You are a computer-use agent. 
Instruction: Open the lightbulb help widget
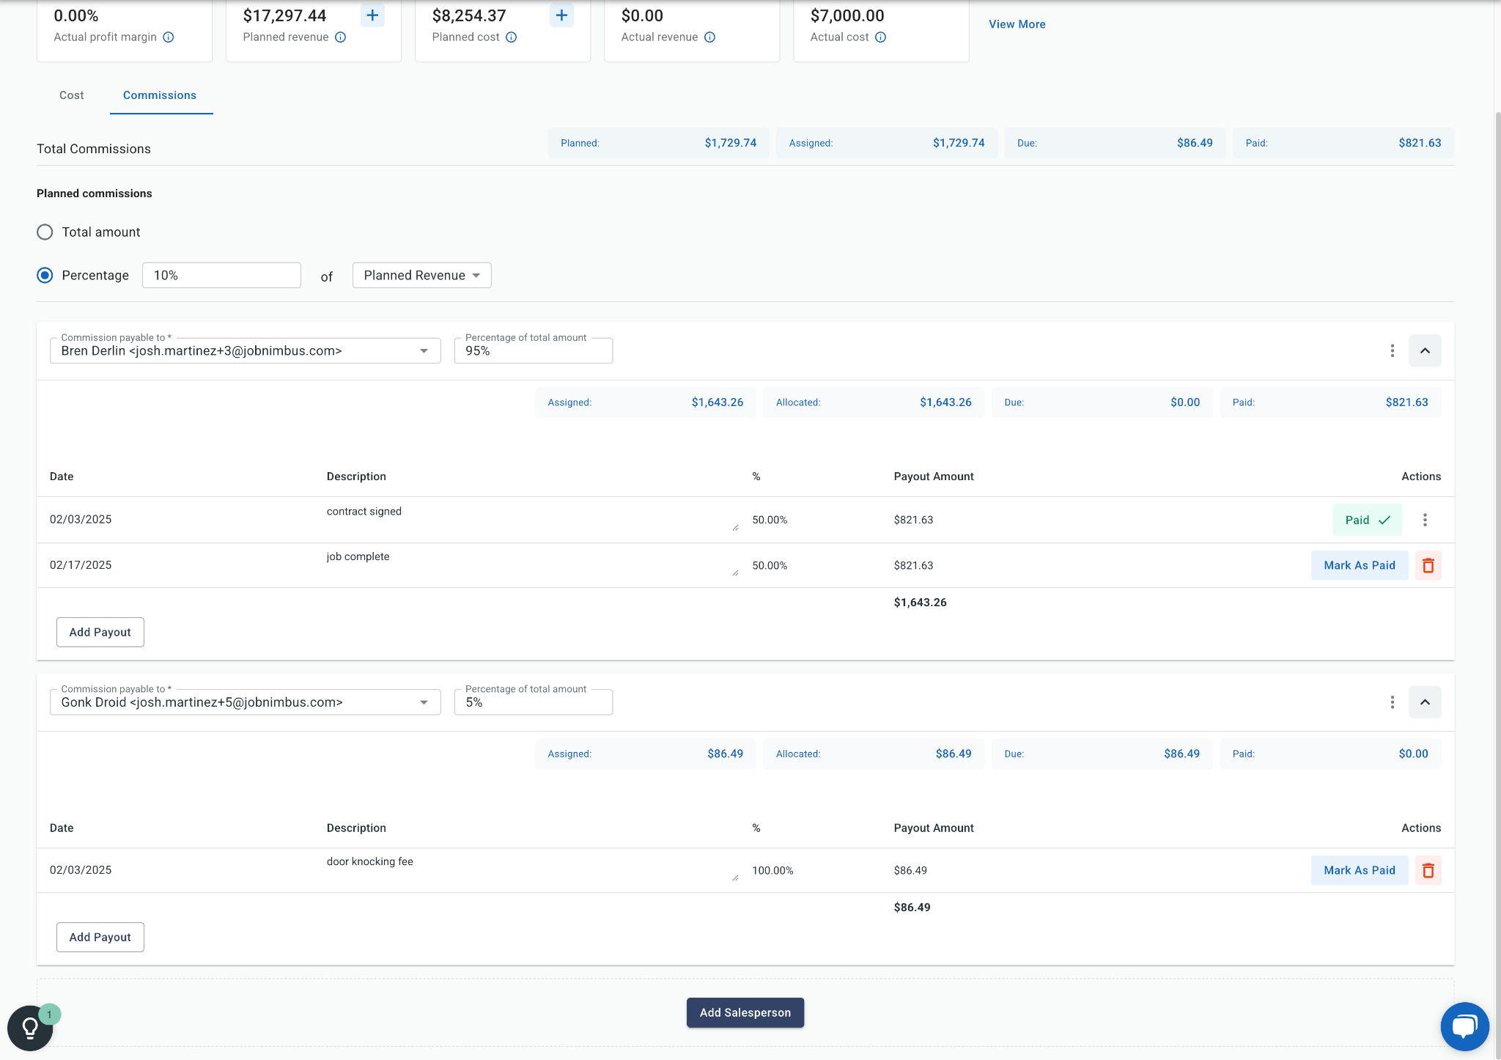tap(30, 1028)
